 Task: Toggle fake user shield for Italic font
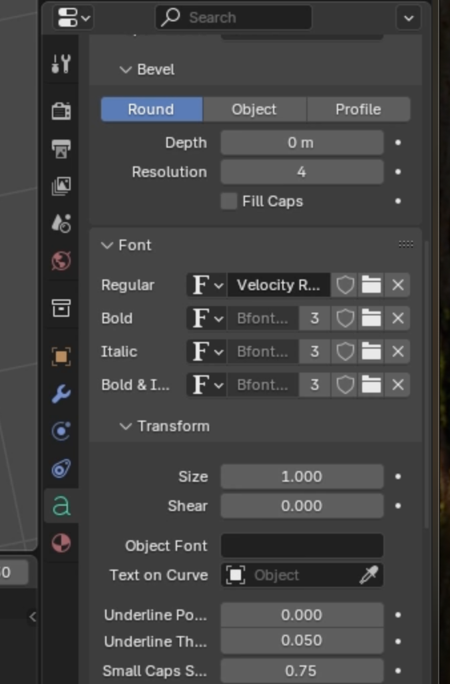pos(345,351)
